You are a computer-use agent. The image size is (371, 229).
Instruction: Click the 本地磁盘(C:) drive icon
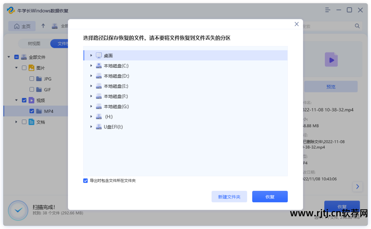coord(99,66)
